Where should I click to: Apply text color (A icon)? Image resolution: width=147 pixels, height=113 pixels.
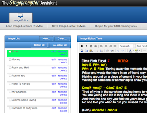point(130,51)
